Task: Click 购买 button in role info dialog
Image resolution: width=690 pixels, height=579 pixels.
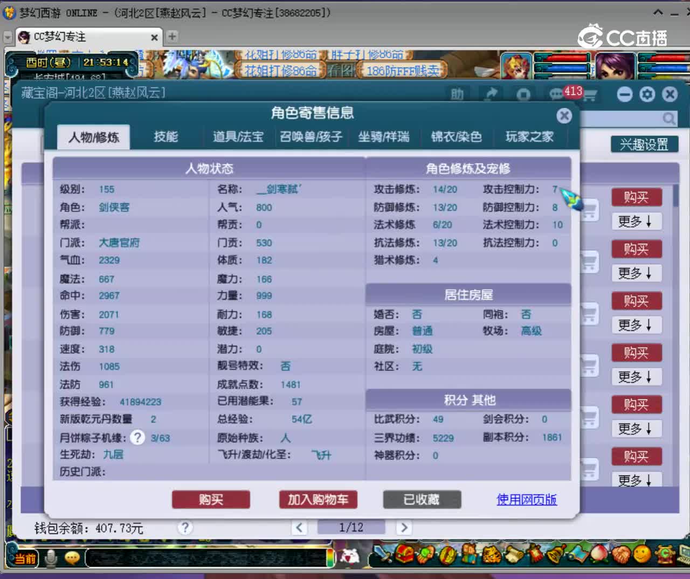Action: (x=211, y=499)
